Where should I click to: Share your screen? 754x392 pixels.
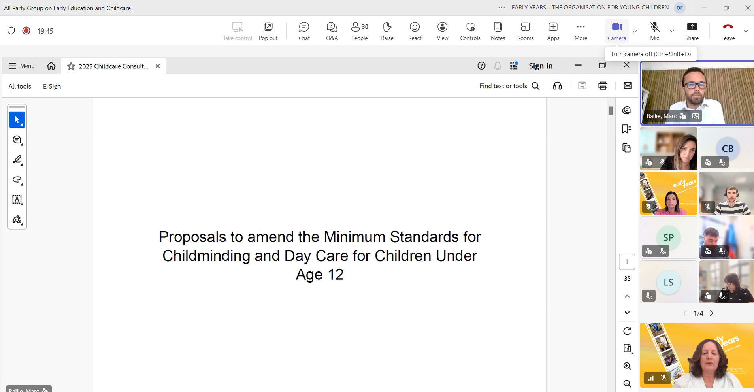692,31
